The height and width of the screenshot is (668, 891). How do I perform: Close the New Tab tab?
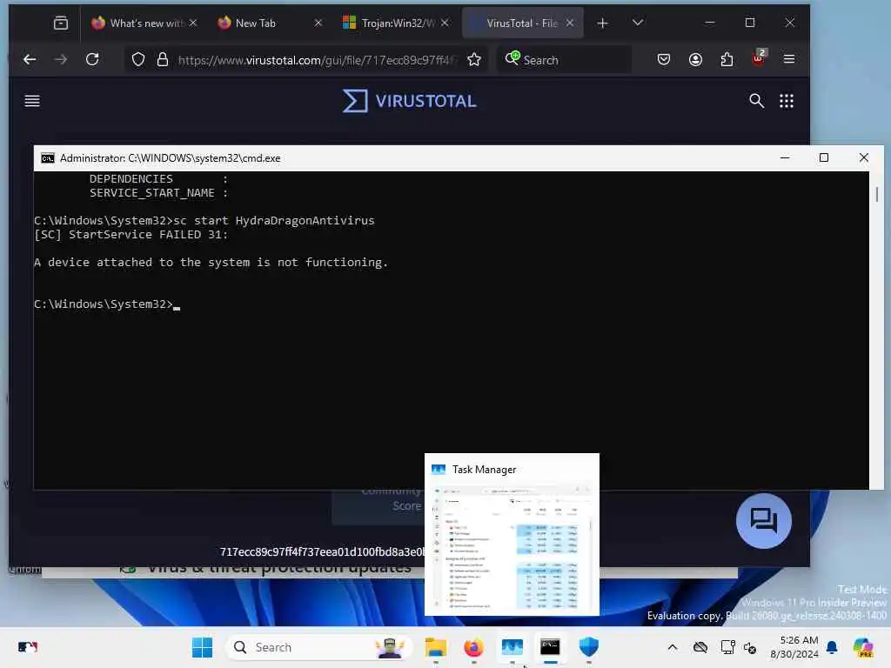pos(318,23)
